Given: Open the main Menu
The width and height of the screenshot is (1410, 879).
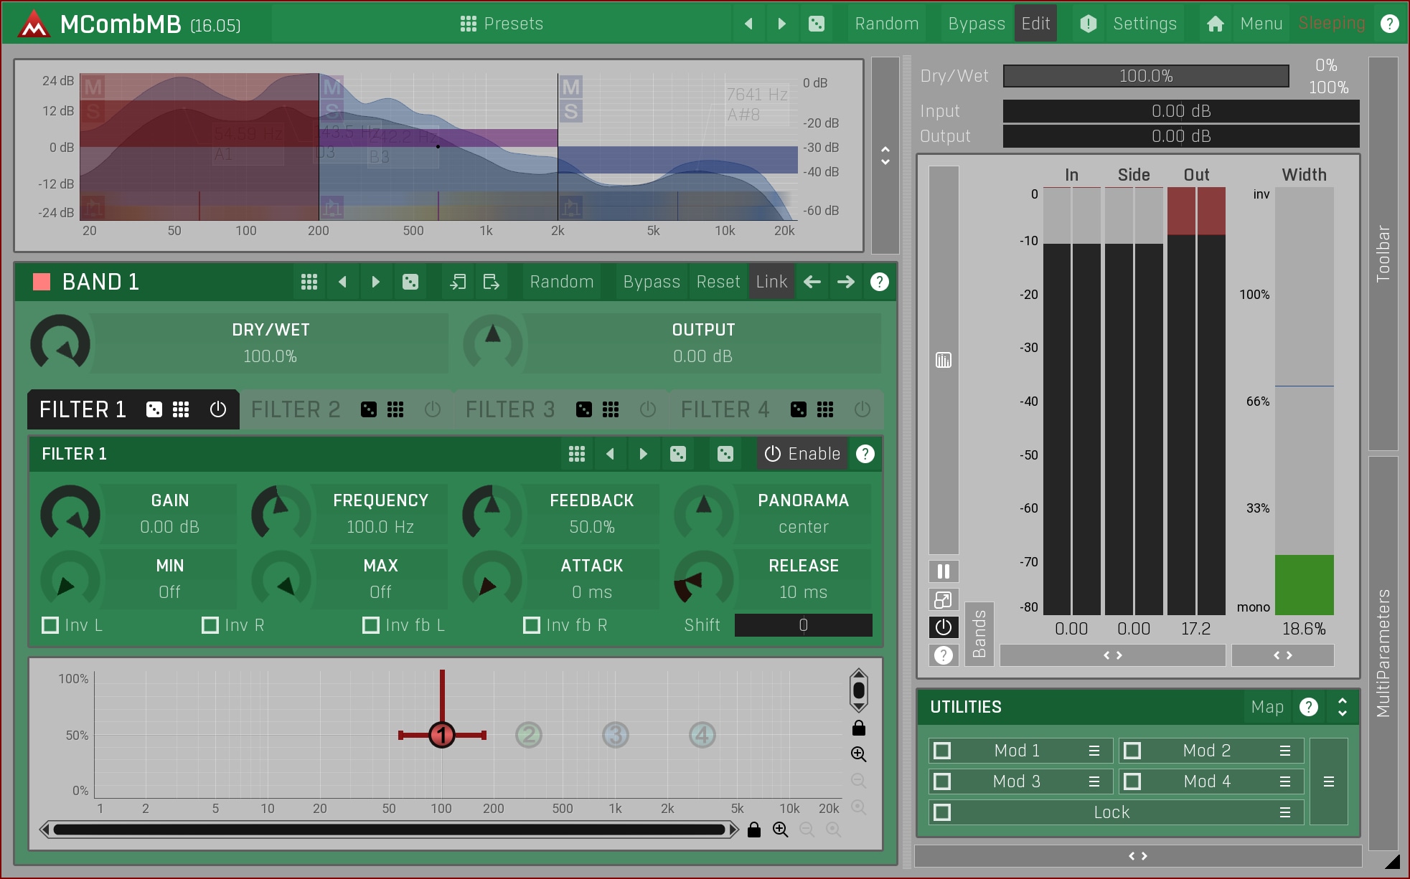Looking at the screenshot, I should [1261, 24].
